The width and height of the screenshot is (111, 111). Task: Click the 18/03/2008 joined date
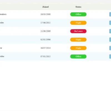(x=46, y=14)
